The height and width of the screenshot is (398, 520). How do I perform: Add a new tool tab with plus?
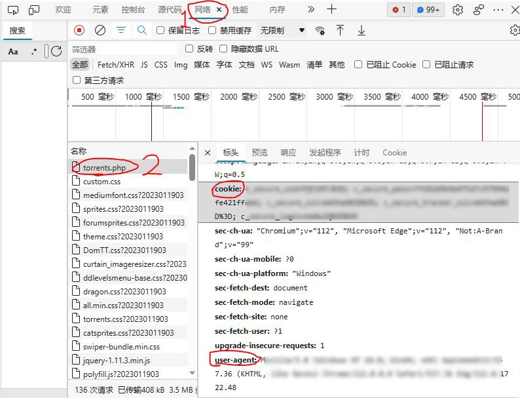coord(331,10)
